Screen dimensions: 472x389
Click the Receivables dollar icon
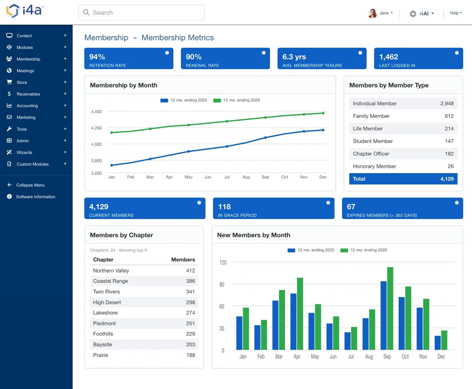tap(9, 94)
